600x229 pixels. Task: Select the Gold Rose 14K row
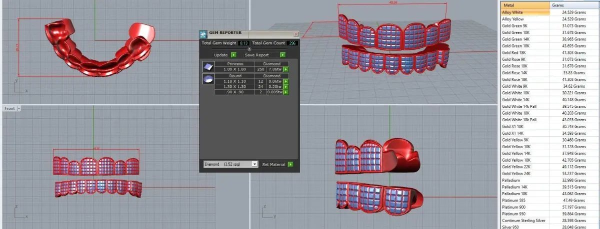coord(550,73)
